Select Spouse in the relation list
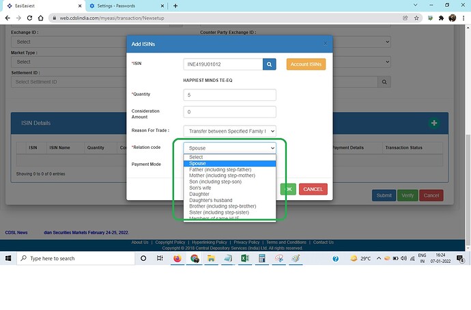Viewport: 471px width, 310px height. (229, 163)
